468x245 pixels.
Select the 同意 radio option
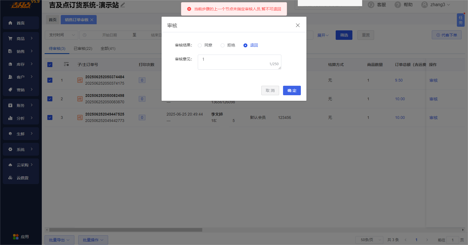tap(200, 45)
